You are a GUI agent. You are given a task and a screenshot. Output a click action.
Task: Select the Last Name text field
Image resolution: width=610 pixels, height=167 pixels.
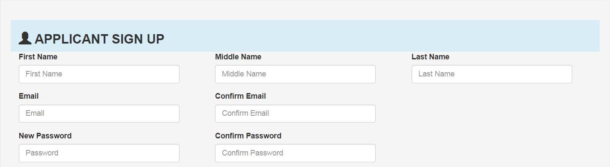492,74
